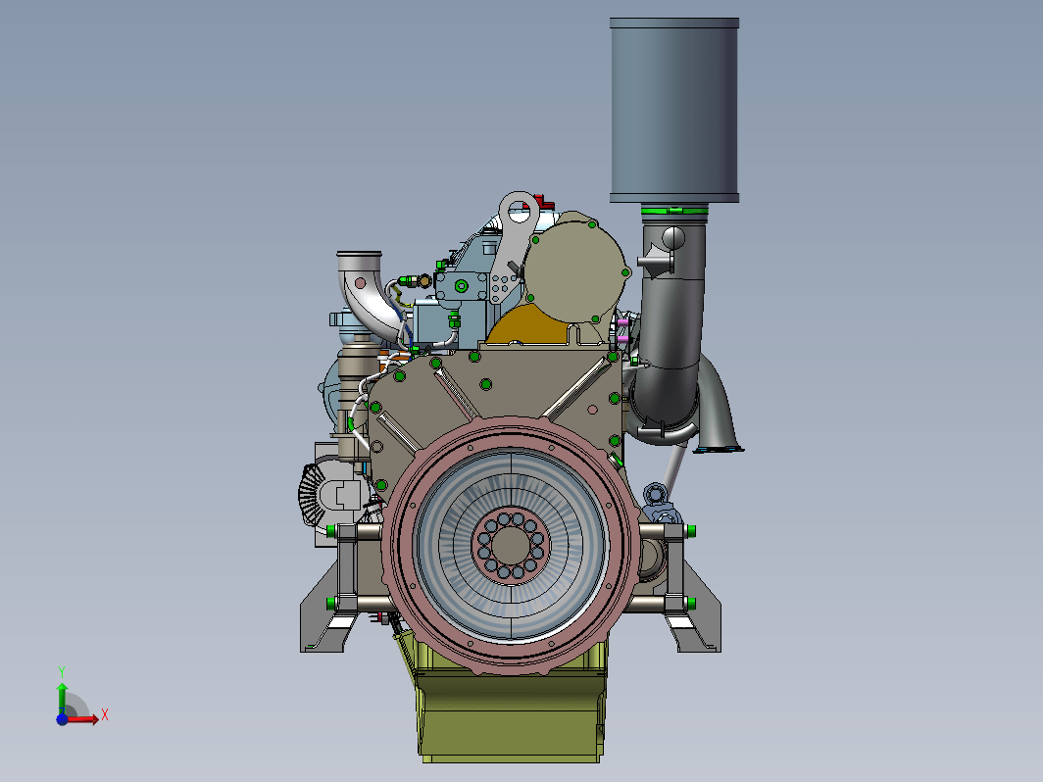This screenshot has width=1043, height=782.
Task: Select the small red part atop engine
Action: tap(542, 202)
